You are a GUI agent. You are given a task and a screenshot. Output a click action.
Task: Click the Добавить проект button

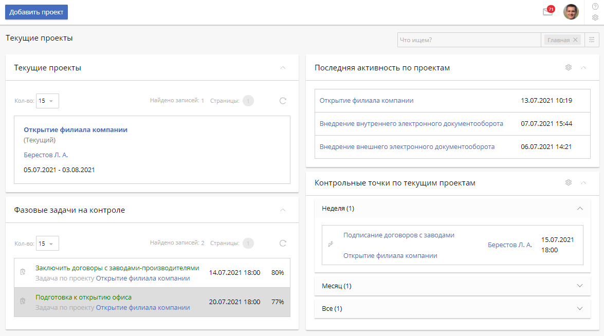coord(36,12)
